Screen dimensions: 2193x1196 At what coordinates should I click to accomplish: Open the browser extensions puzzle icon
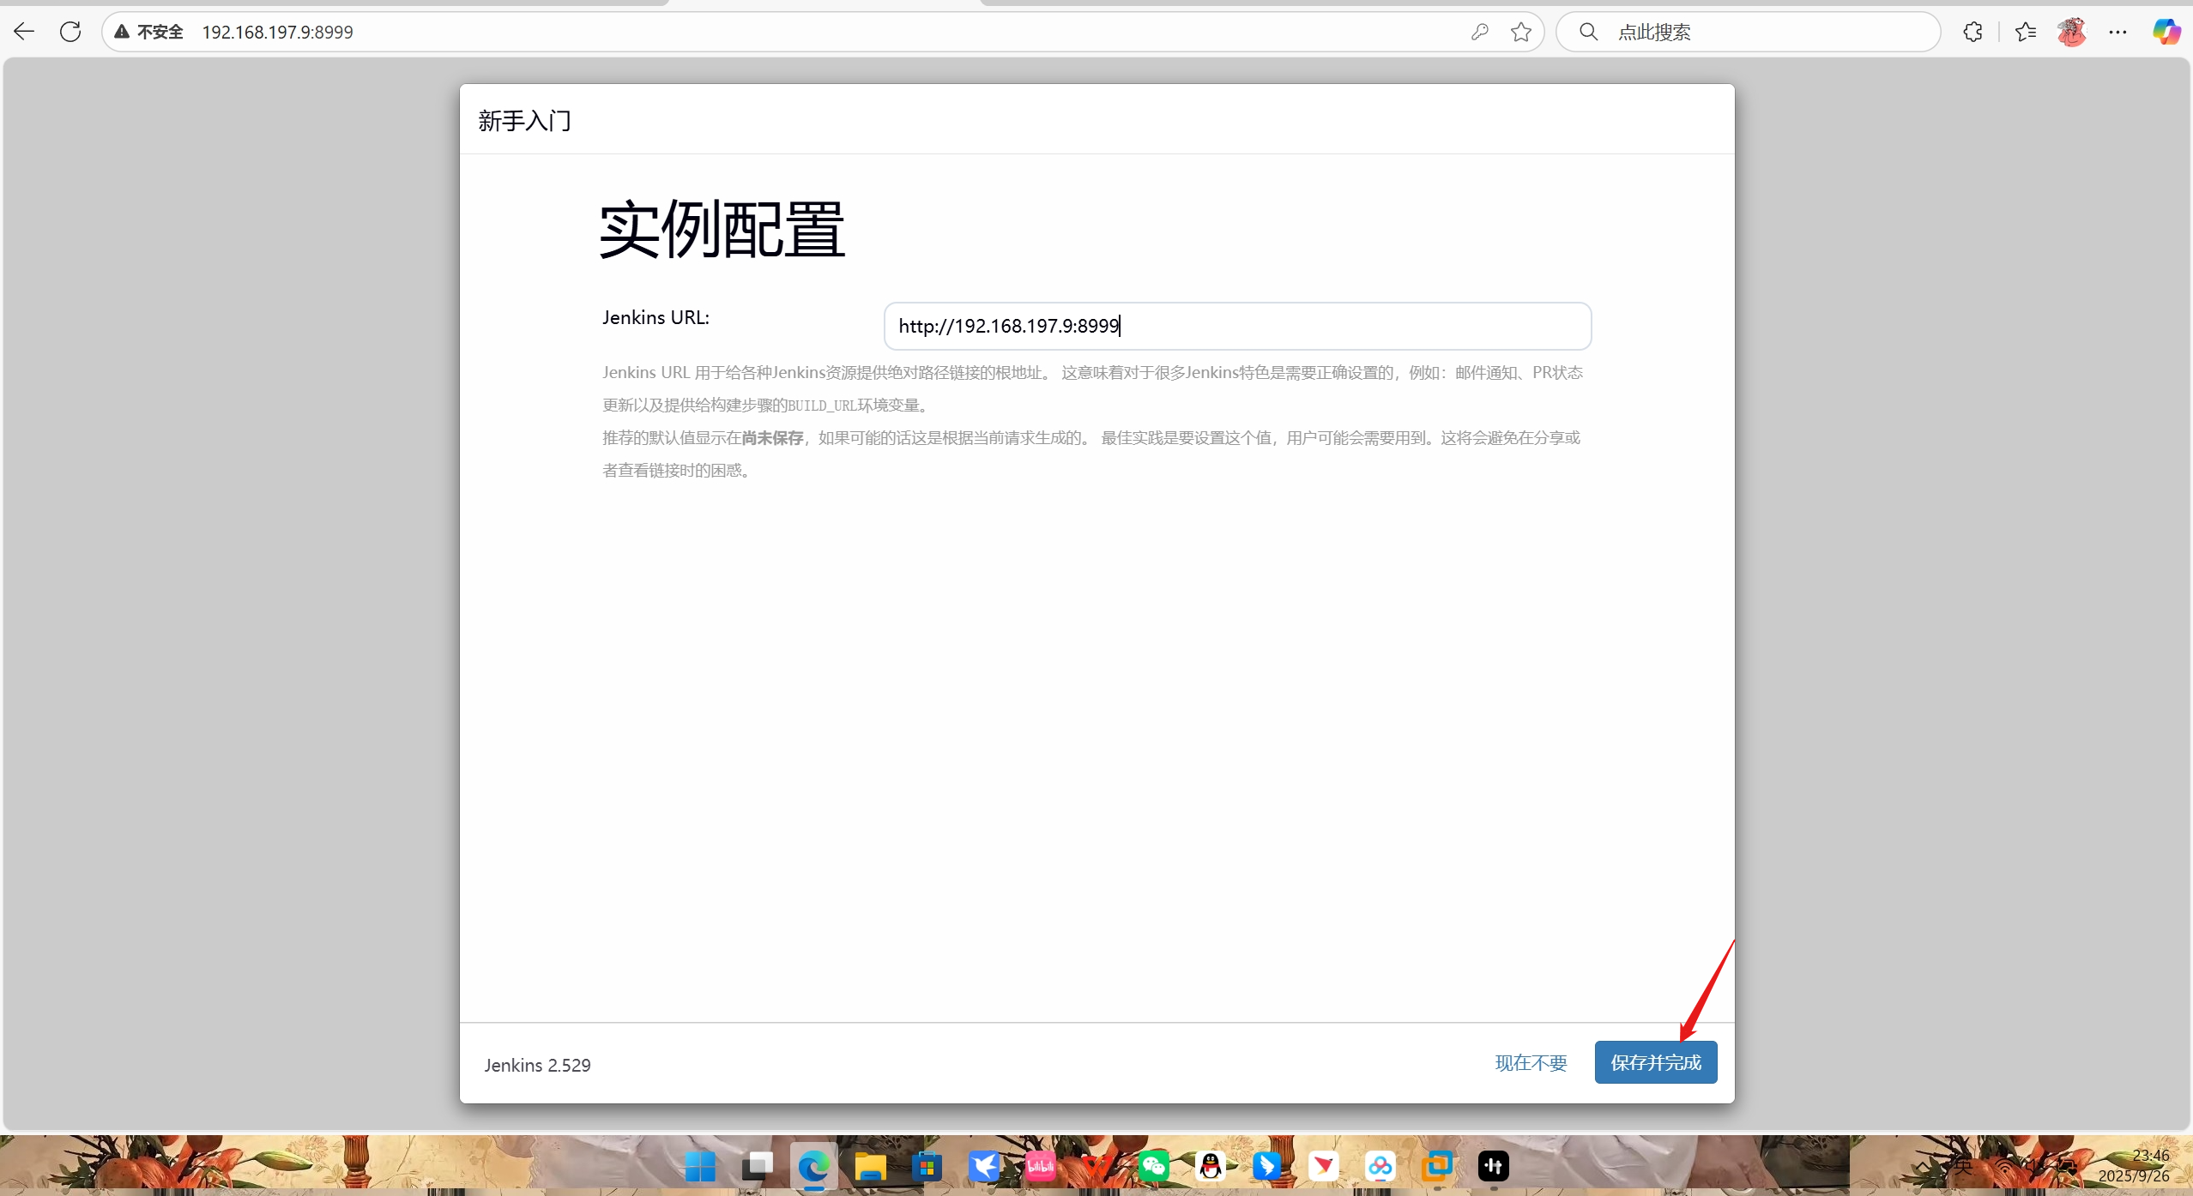[1972, 32]
